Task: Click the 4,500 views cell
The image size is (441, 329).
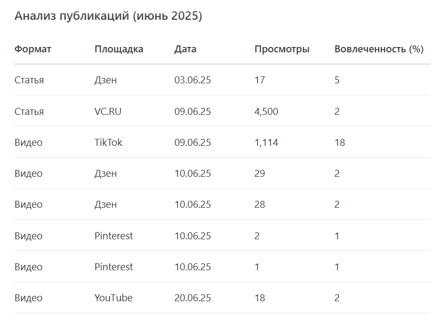Action: 266,111
